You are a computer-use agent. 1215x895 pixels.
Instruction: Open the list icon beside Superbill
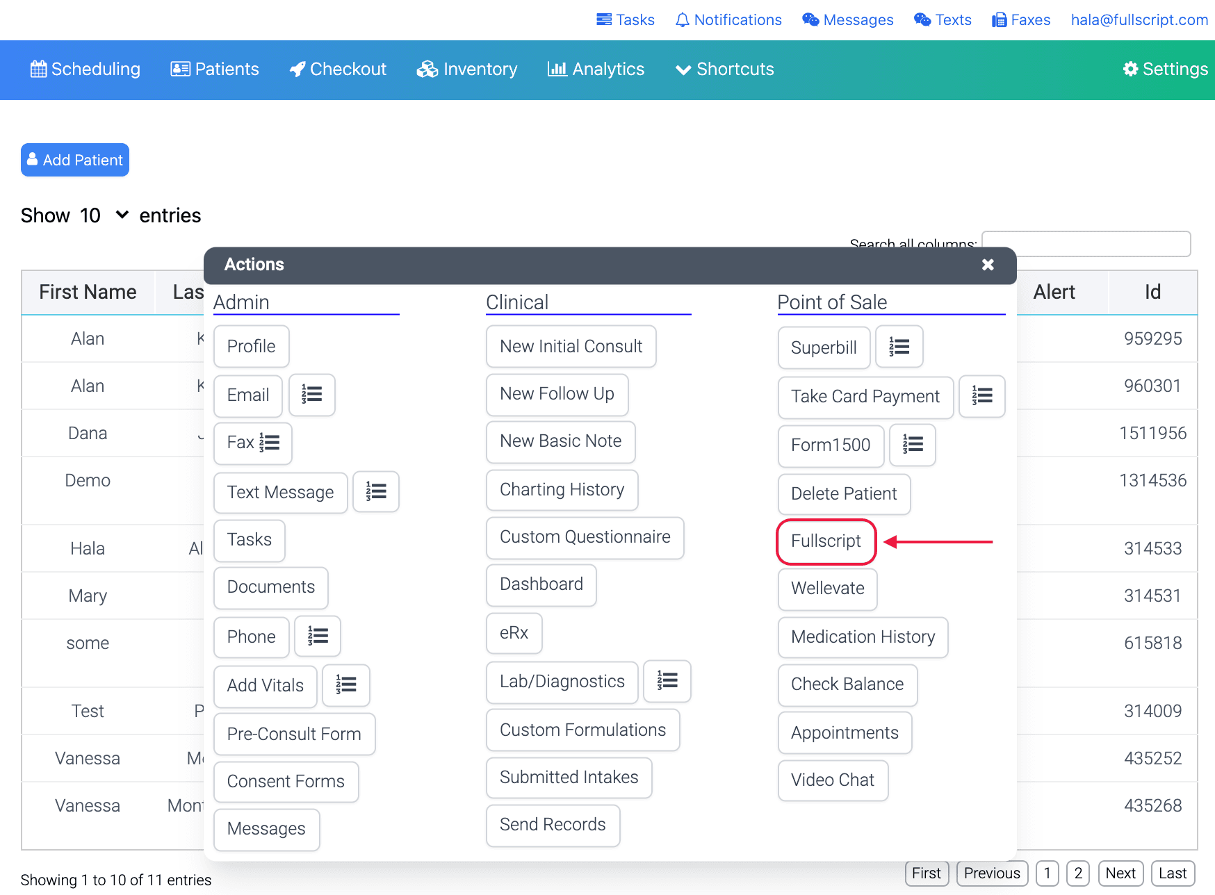[899, 347]
